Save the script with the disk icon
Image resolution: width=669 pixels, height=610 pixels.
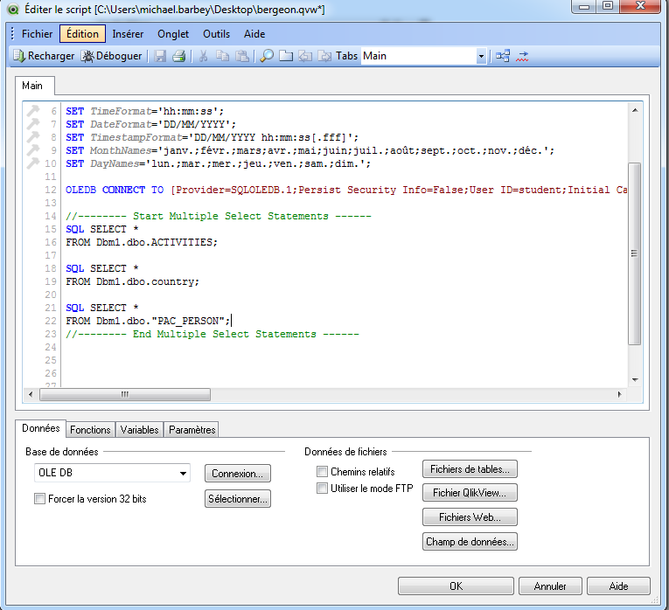point(160,56)
